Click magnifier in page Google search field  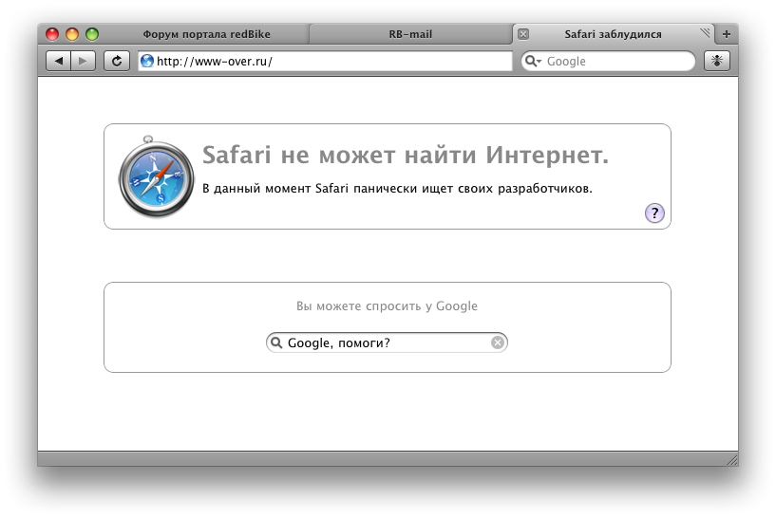[276, 342]
